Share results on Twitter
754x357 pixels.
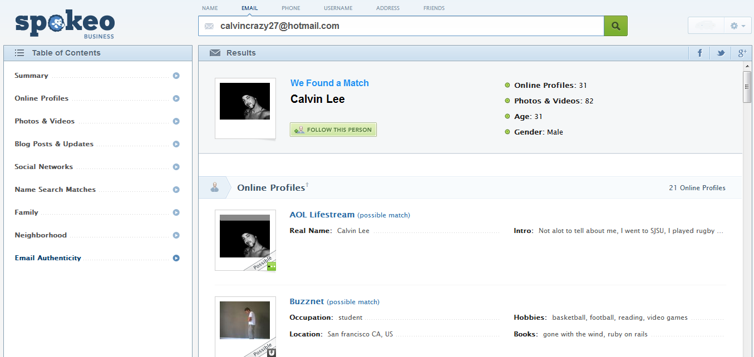pyautogui.click(x=721, y=53)
